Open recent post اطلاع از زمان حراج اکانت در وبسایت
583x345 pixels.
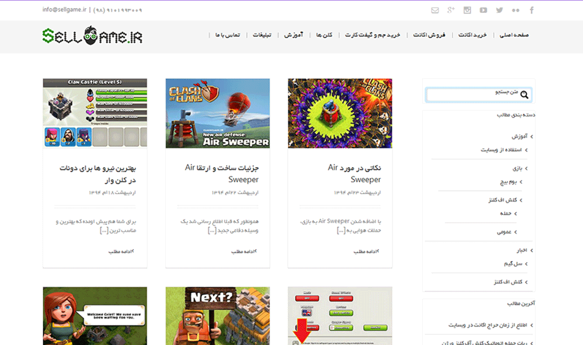487,325
